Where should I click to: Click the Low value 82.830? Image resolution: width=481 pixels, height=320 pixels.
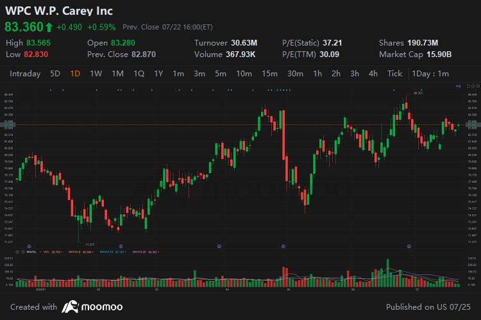[x=36, y=55]
